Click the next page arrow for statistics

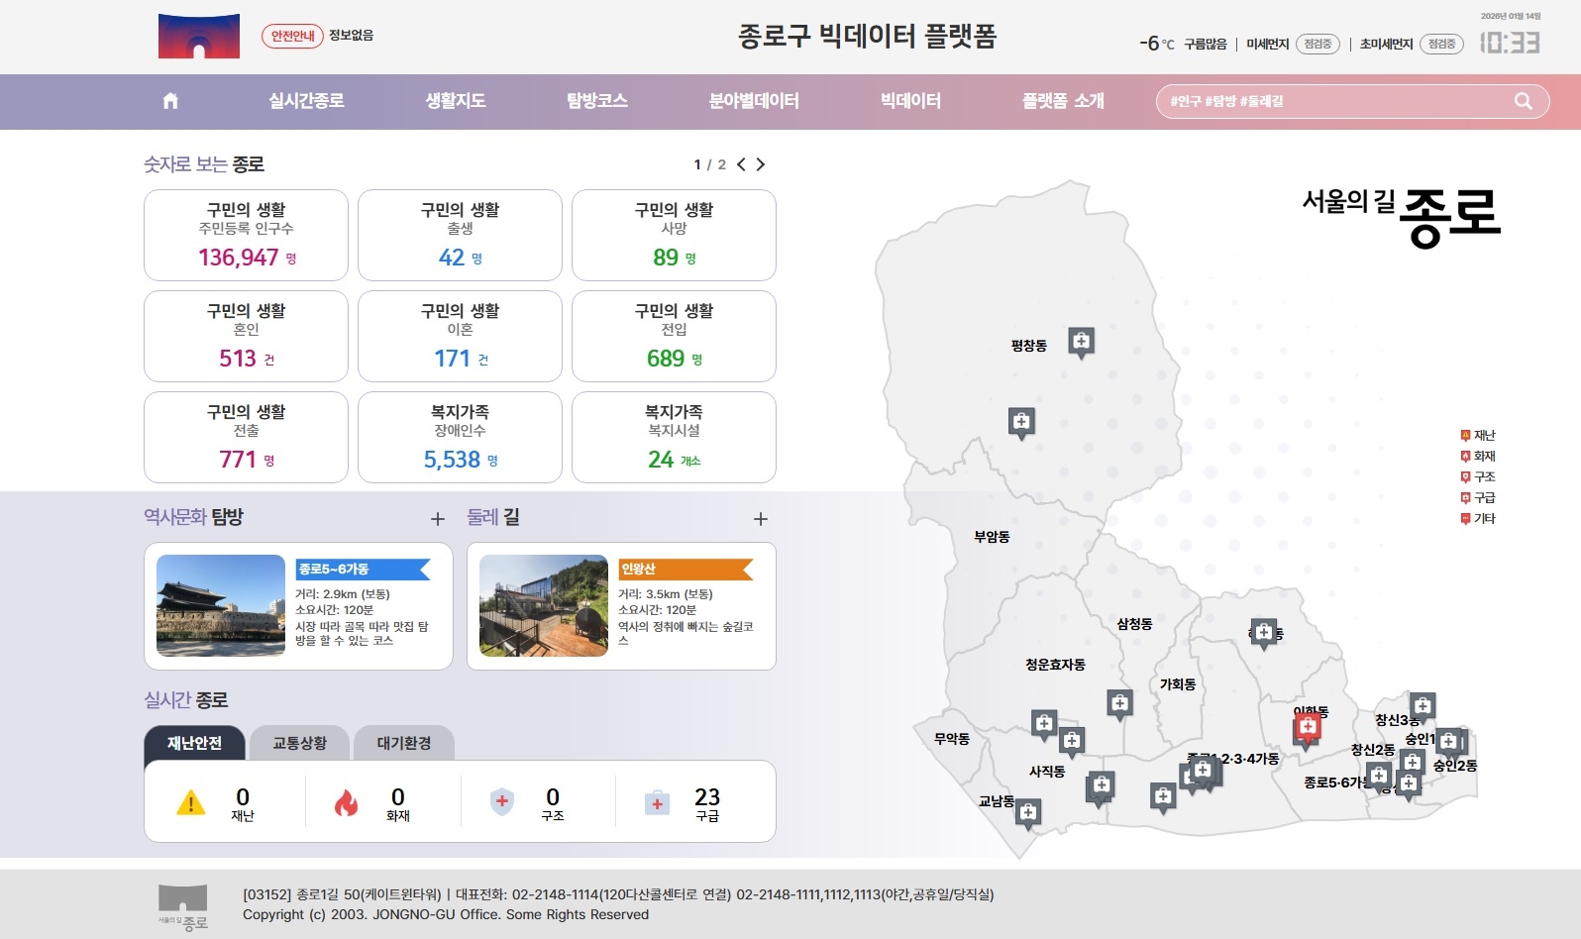tap(761, 164)
